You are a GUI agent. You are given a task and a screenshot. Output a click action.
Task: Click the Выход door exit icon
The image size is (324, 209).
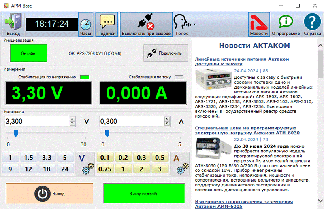tap(13, 24)
